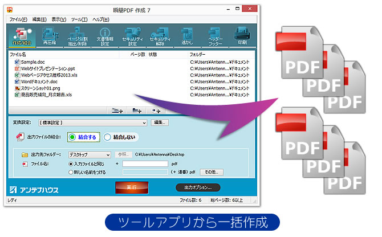382x237 pixels.
Task: Select the 結合しない radio option
Action: 121,137
